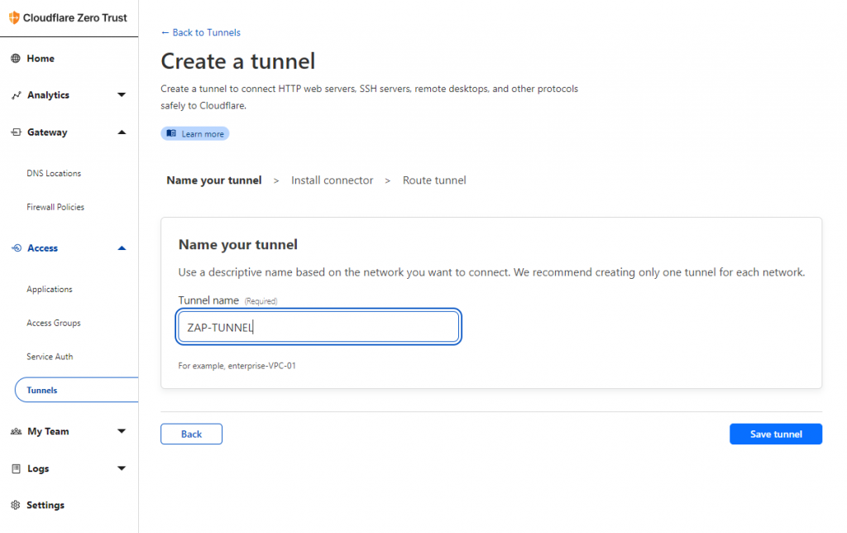Click the Tunnel name field label
This screenshot has width=847, height=533.
(208, 300)
